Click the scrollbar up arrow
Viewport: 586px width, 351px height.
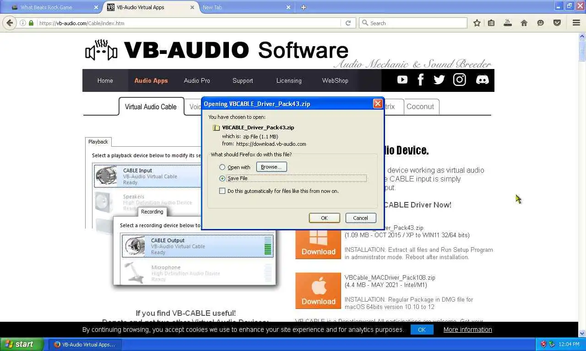coord(582,36)
